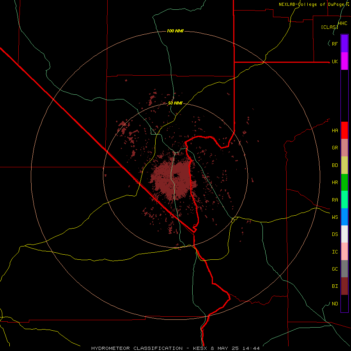
Task: Click the DS white legend swatch
Action: click(344, 234)
